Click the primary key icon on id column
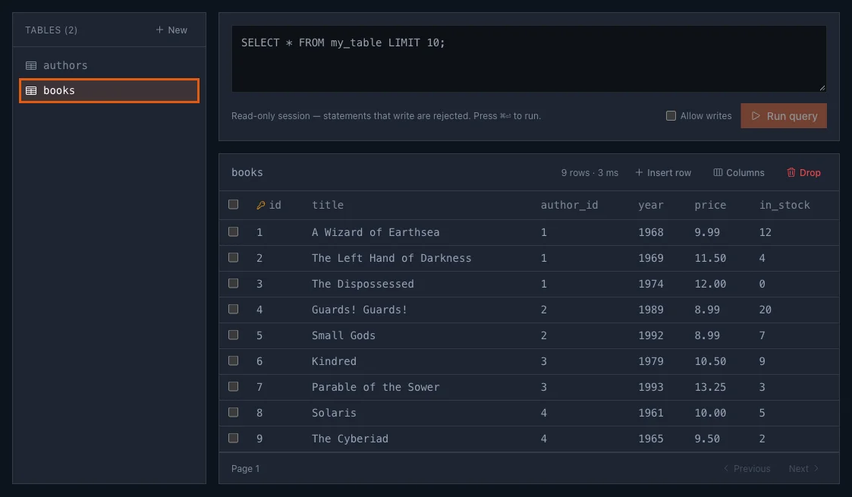The height and width of the screenshot is (497, 852). (x=261, y=206)
